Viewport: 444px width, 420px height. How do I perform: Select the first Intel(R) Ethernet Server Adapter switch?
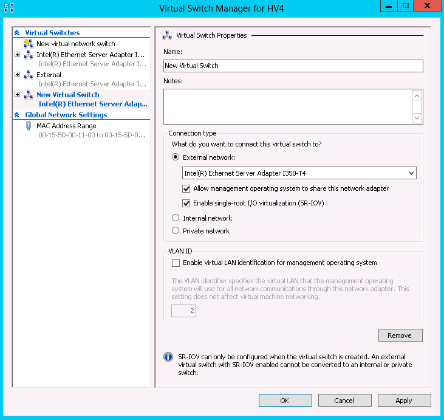(91, 55)
